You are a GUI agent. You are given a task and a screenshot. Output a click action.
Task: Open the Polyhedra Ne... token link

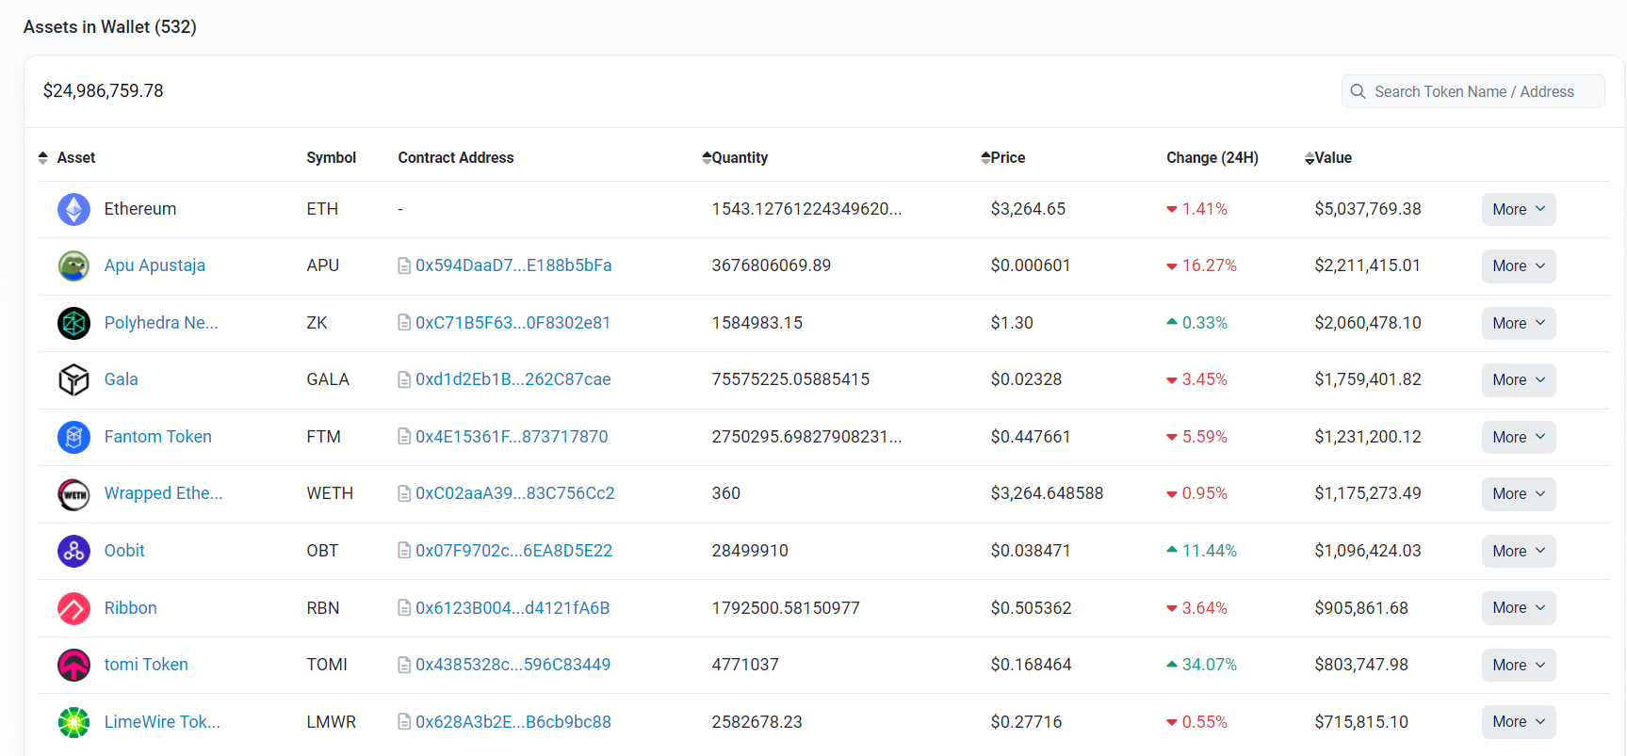pyautogui.click(x=161, y=323)
